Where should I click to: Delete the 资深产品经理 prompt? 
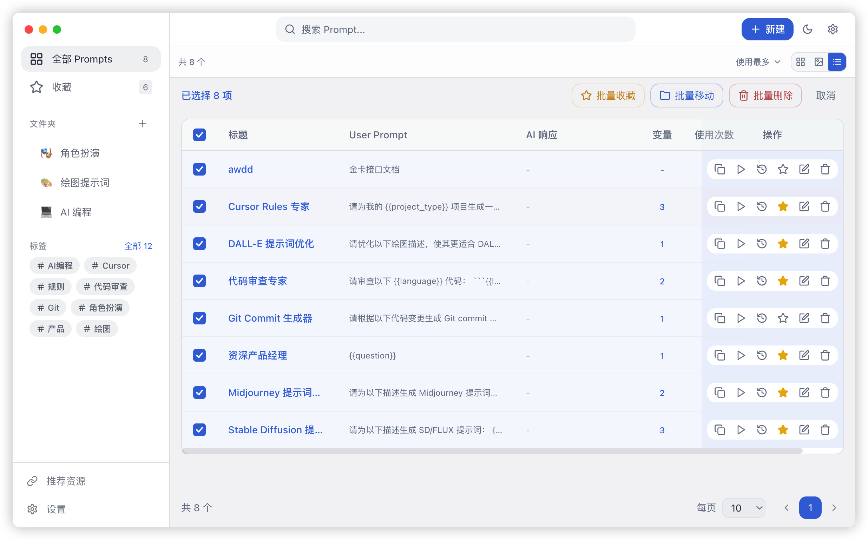825,355
